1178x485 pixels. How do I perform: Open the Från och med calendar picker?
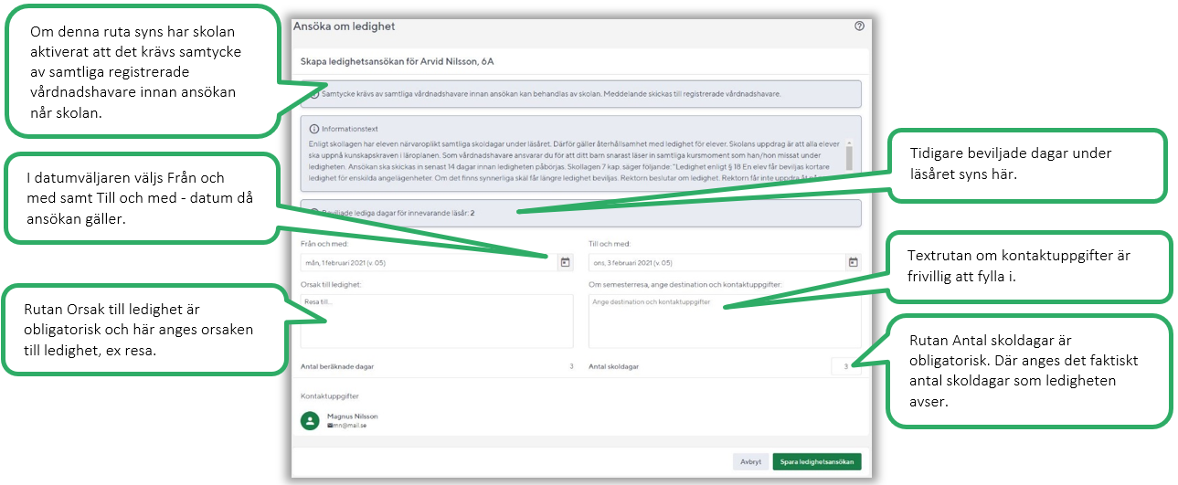coord(565,262)
